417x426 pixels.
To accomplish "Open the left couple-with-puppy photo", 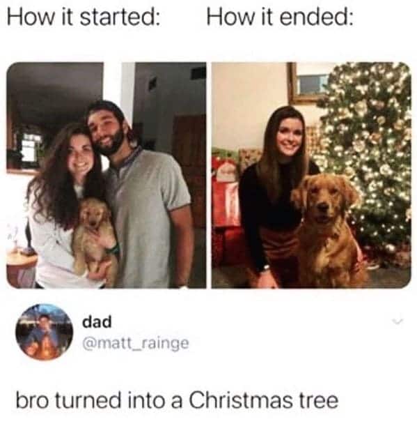I will (x=107, y=175).
